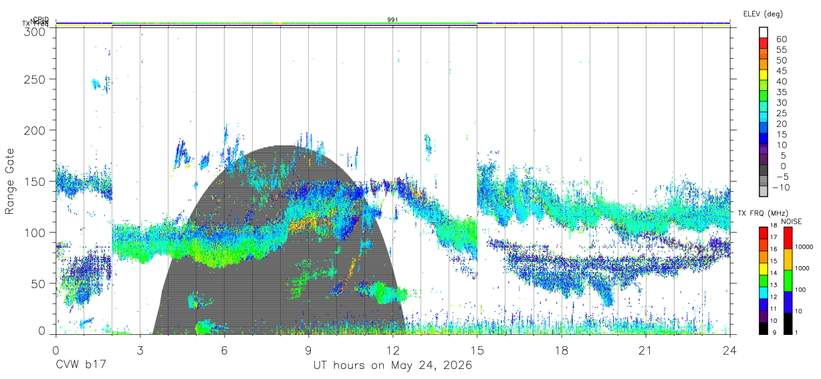Image resolution: width=821 pixels, height=379 pixels.
Task: Click the '3' hour tick on x-axis
Action: [x=140, y=350]
